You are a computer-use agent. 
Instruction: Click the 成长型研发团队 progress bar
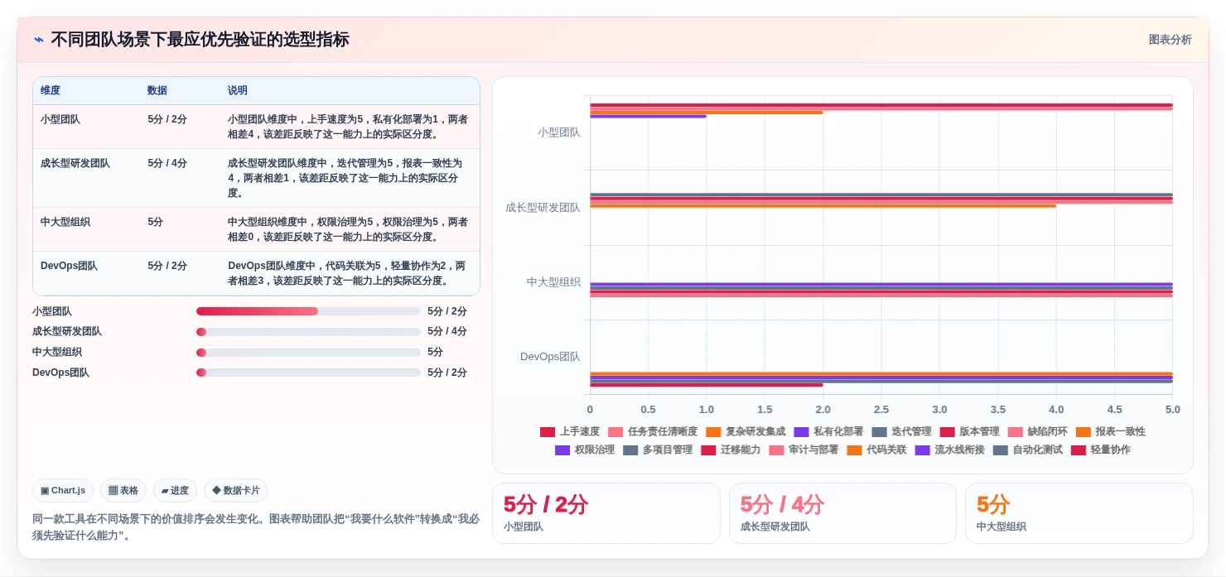[x=308, y=331]
